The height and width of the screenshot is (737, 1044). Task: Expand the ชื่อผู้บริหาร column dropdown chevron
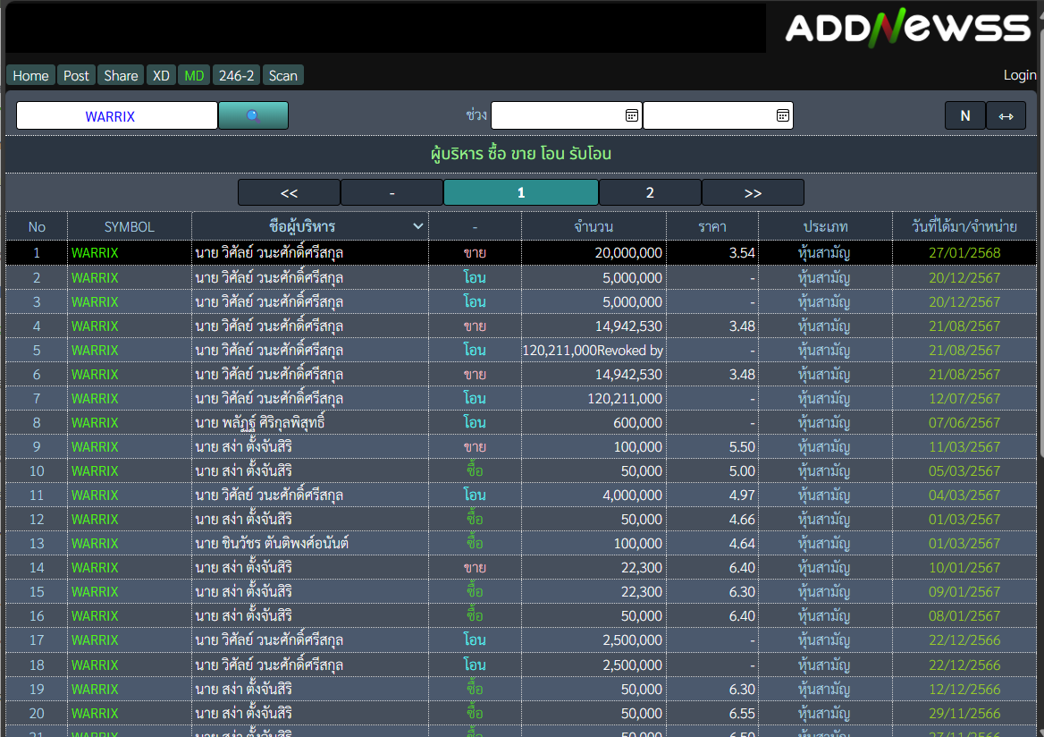point(417,226)
